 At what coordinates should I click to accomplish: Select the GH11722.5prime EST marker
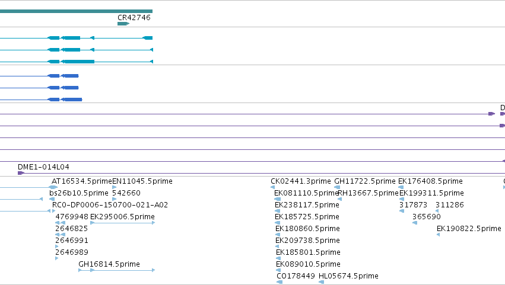(337, 187)
